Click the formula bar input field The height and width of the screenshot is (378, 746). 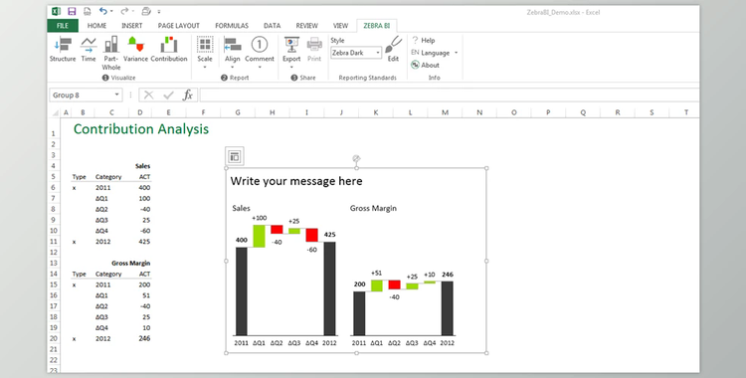(450, 95)
